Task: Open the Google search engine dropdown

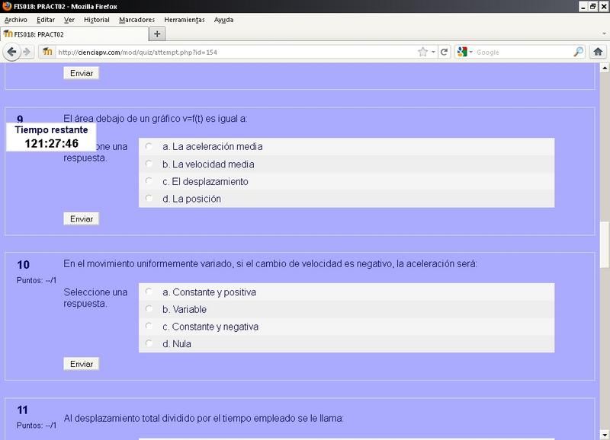Action: (464, 52)
